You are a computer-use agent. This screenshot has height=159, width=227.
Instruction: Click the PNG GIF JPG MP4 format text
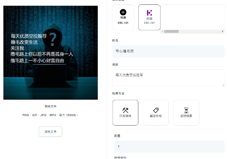click(x=50, y=115)
